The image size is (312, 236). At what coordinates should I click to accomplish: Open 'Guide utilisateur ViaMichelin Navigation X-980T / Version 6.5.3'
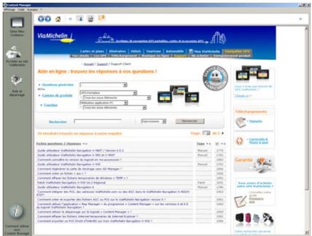(x=80, y=151)
